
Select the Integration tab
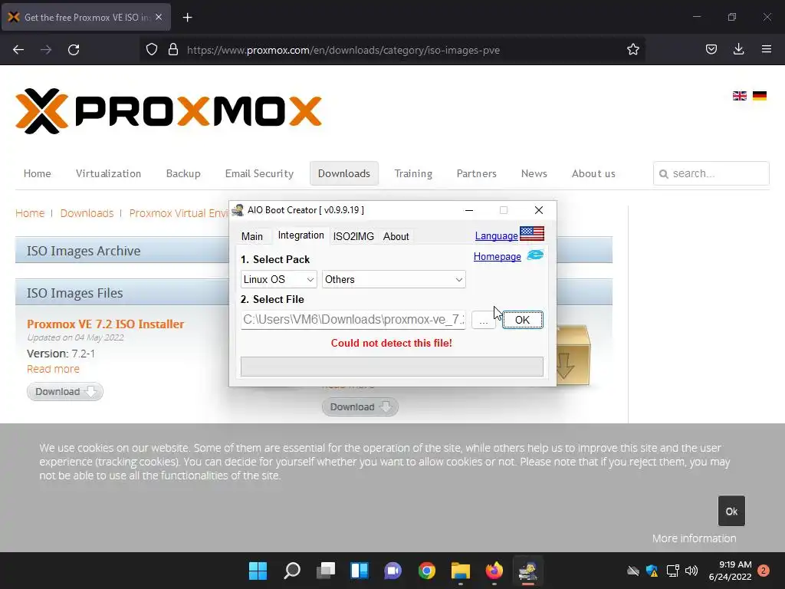tap(301, 235)
